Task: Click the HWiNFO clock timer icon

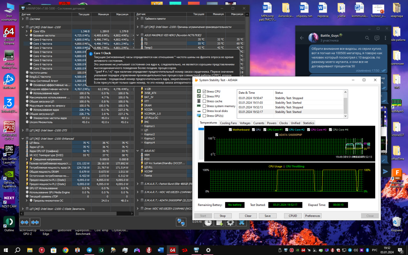Action: [208, 223]
